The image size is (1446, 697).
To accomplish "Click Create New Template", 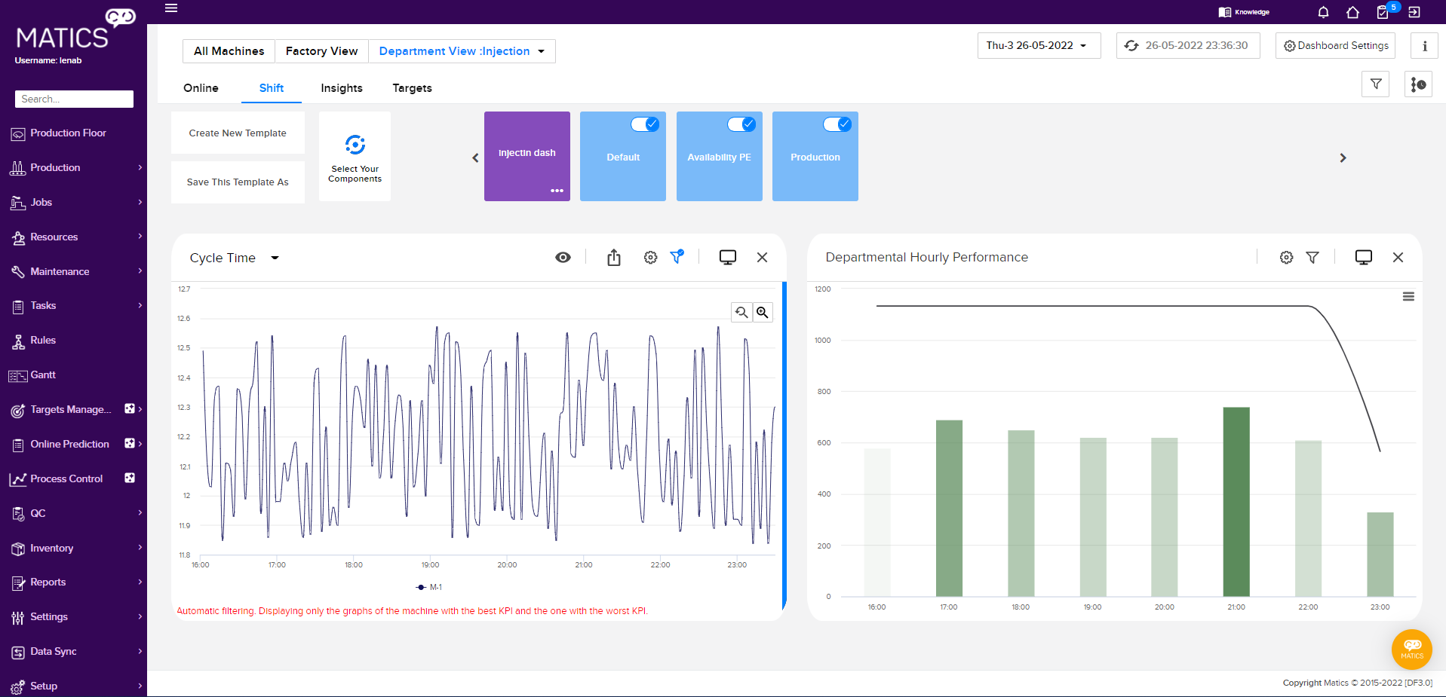I will click(238, 133).
